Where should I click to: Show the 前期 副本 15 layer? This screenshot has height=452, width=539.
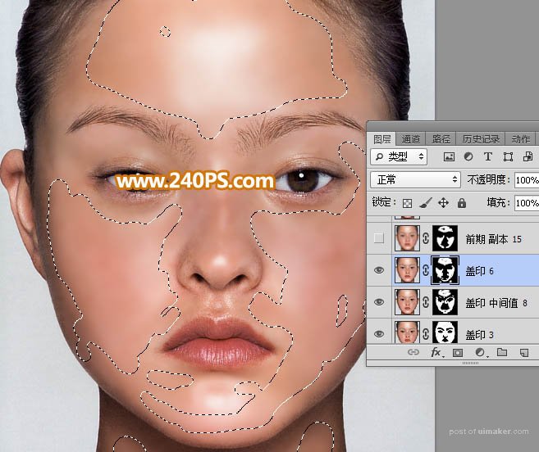tap(379, 237)
